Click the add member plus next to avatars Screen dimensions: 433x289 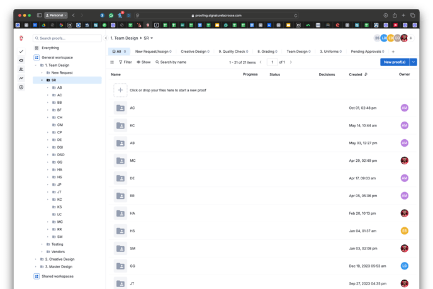pyautogui.click(x=411, y=38)
